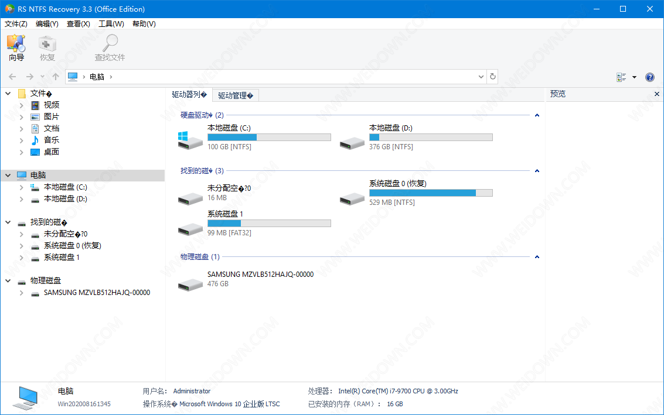Open the view options dropdown arrow
The width and height of the screenshot is (664, 415).
tap(634, 77)
